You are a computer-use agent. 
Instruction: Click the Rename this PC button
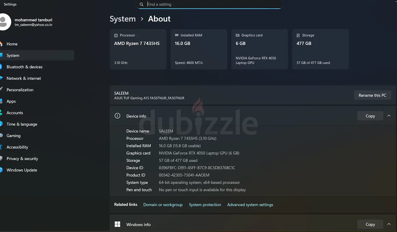pyautogui.click(x=372, y=95)
